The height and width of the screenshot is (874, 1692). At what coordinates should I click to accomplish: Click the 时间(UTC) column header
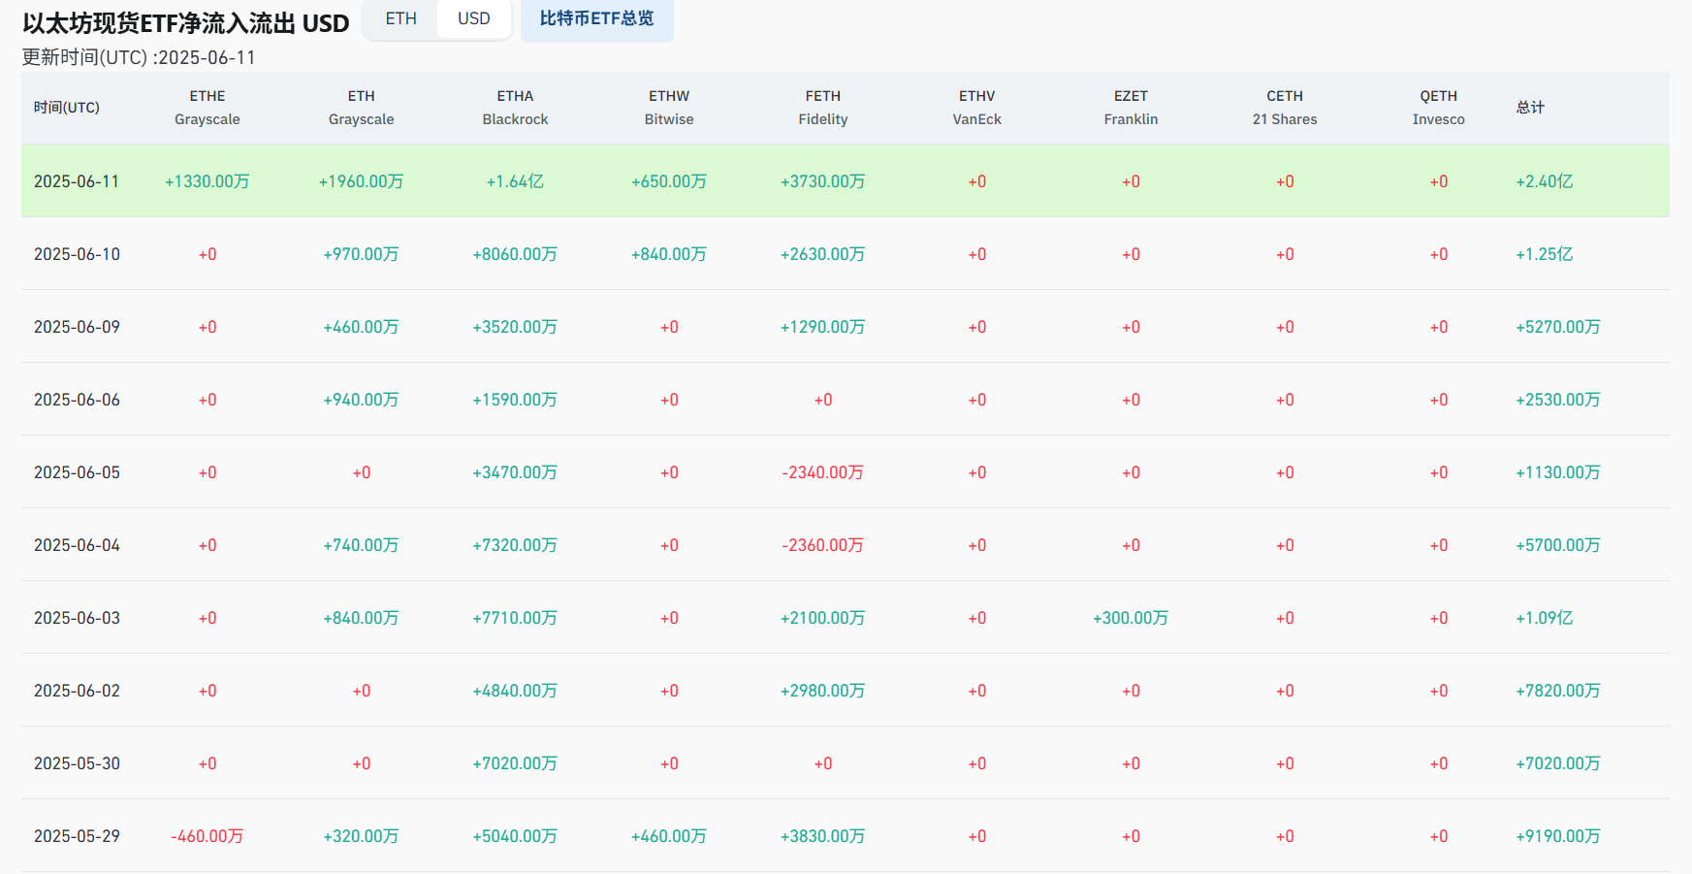[67, 108]
